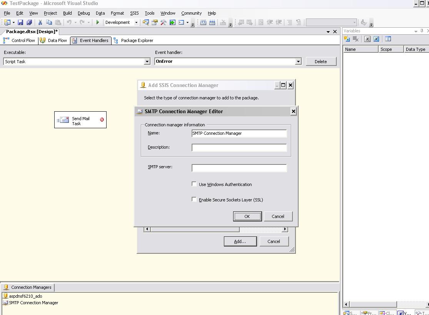Select the Send Mail Task on canvas
The height and width of the screenshot is (315, 429).
(80, 120)
